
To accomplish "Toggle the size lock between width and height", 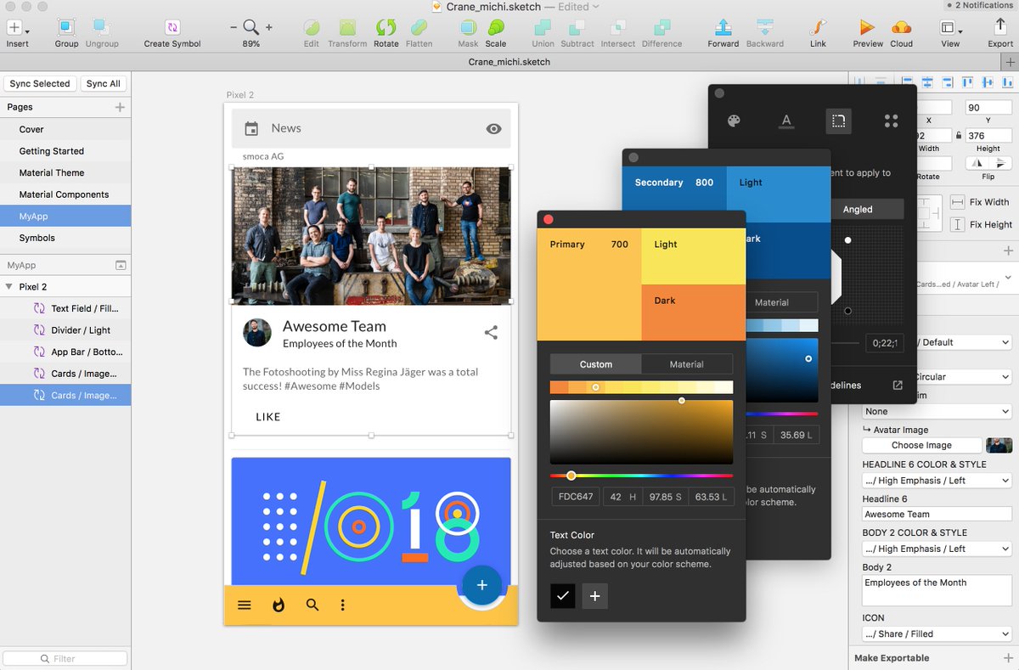I will tap(959, 135).
